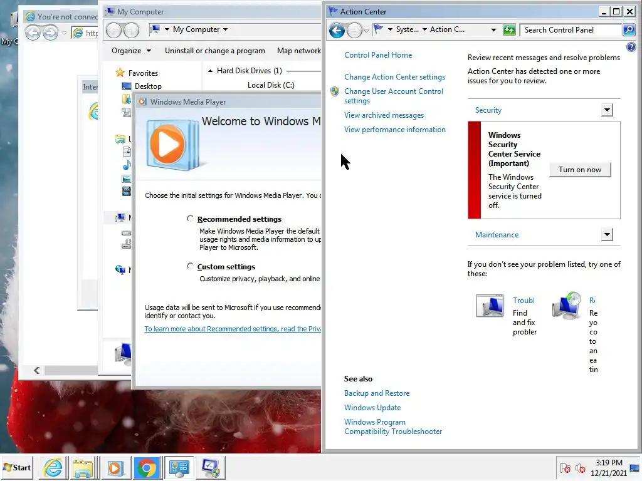The height and width of the screenshot is (481, 642).
Task: Open Windows Program Compatibility Troubleshooter link
Action: [393, 427]
